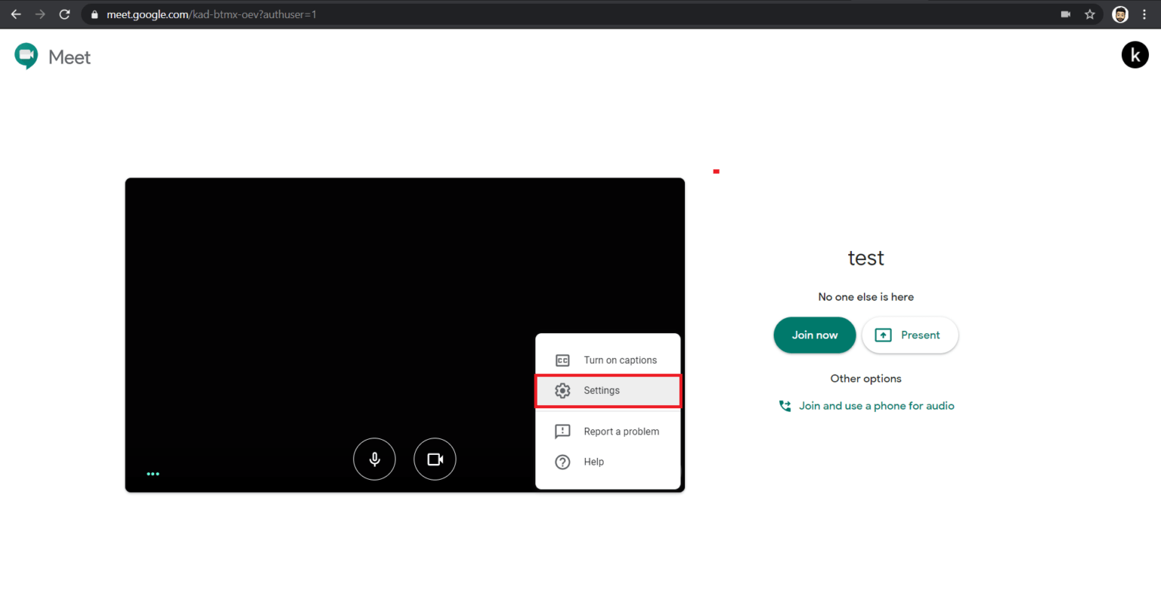The height and width of the screenshot is (597, 1161).
Task: Bookmark this page with the star icon
Action: (1089, 14)
